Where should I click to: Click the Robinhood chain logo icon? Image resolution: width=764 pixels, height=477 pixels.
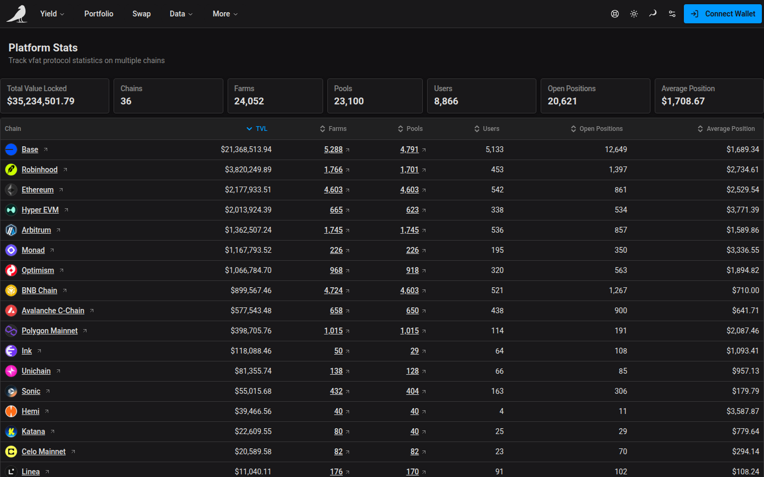click(11, 170)
